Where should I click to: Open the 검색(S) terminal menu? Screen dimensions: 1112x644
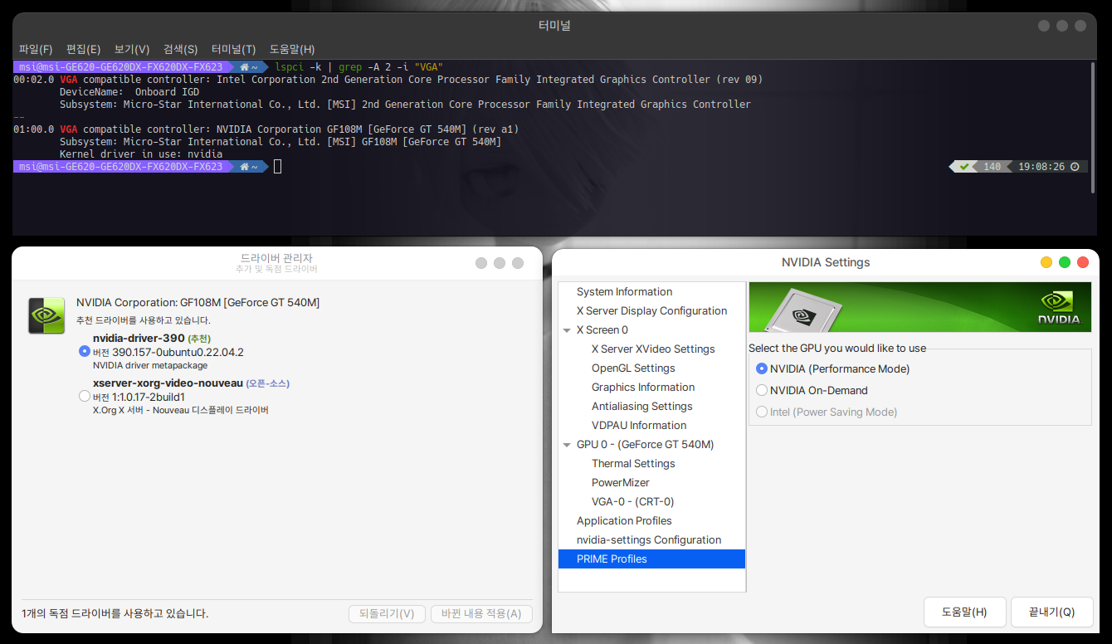click(x=180, y=49)
